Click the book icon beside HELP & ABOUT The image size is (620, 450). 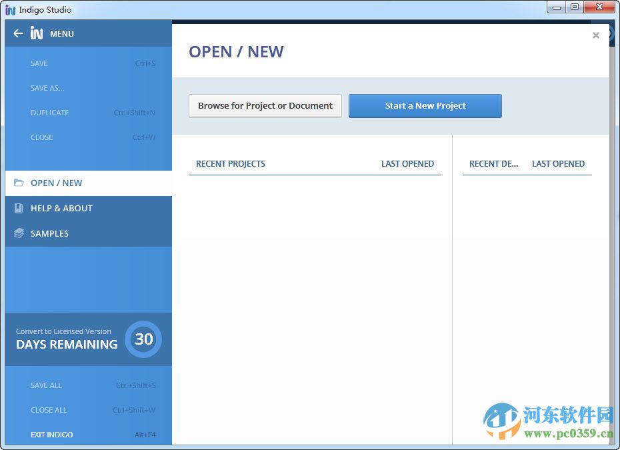point(19,209)
